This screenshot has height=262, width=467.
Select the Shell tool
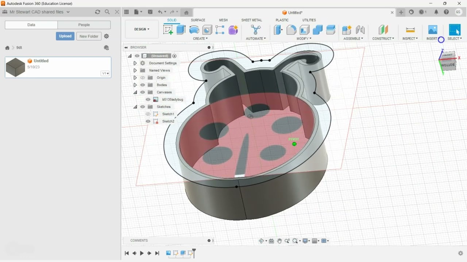[x=305, y=30]
